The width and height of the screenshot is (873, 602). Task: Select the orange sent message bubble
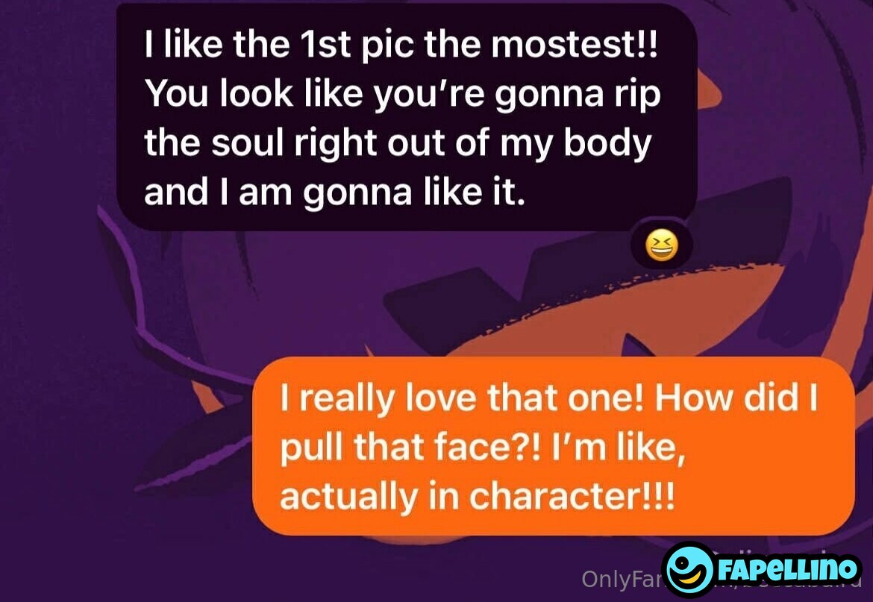coord(553,446)
